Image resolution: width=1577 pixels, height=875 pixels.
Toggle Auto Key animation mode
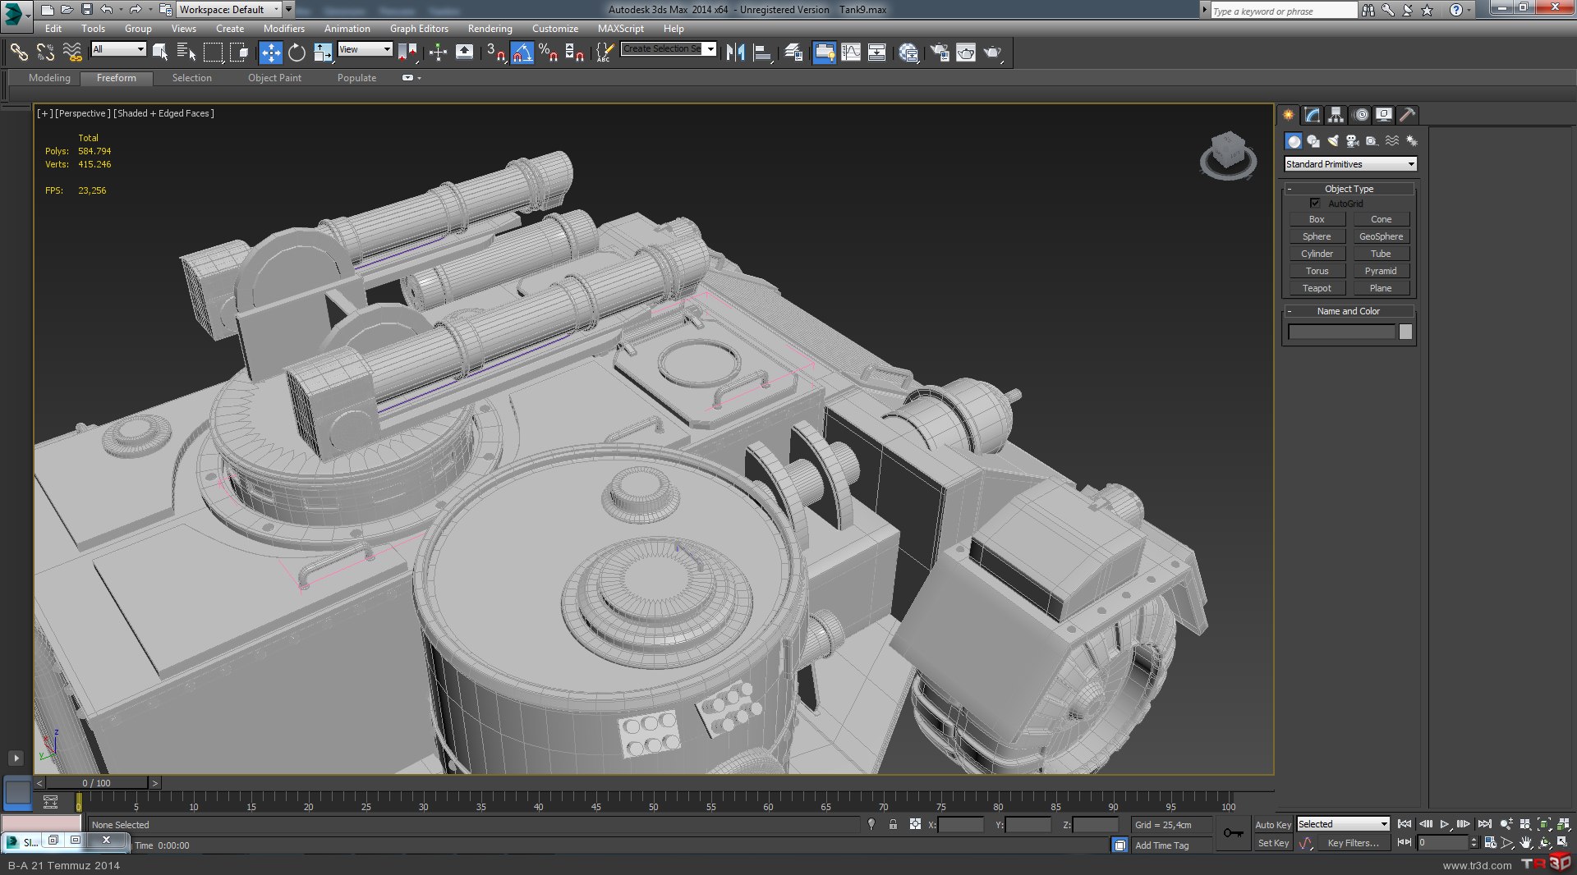click(1272, 825)
